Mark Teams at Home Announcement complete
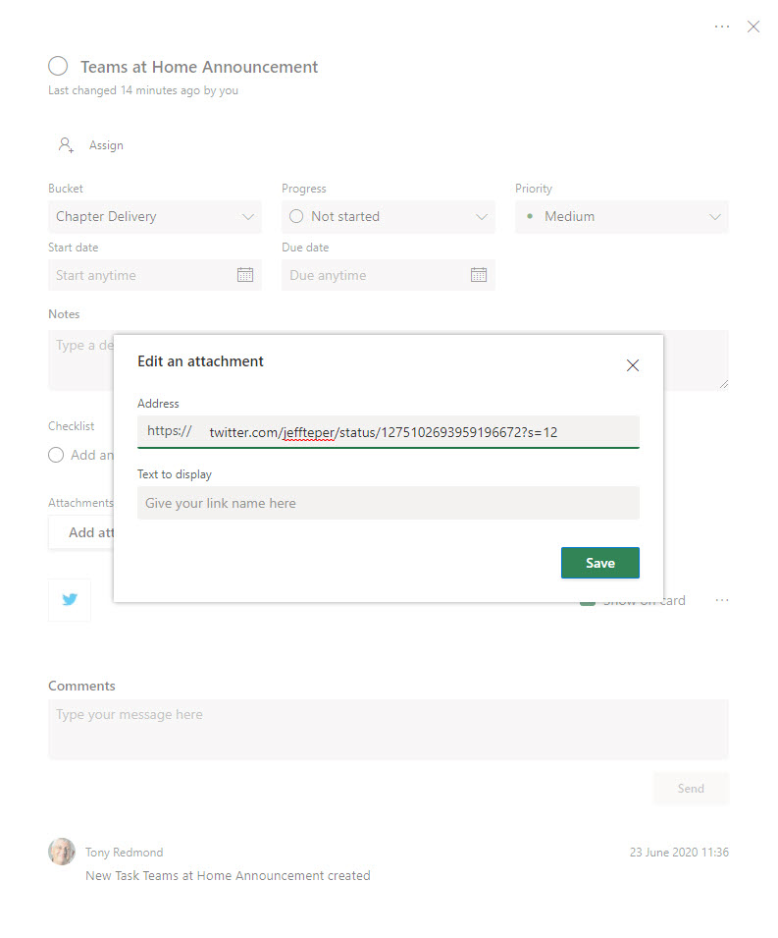 pos(58,66)
